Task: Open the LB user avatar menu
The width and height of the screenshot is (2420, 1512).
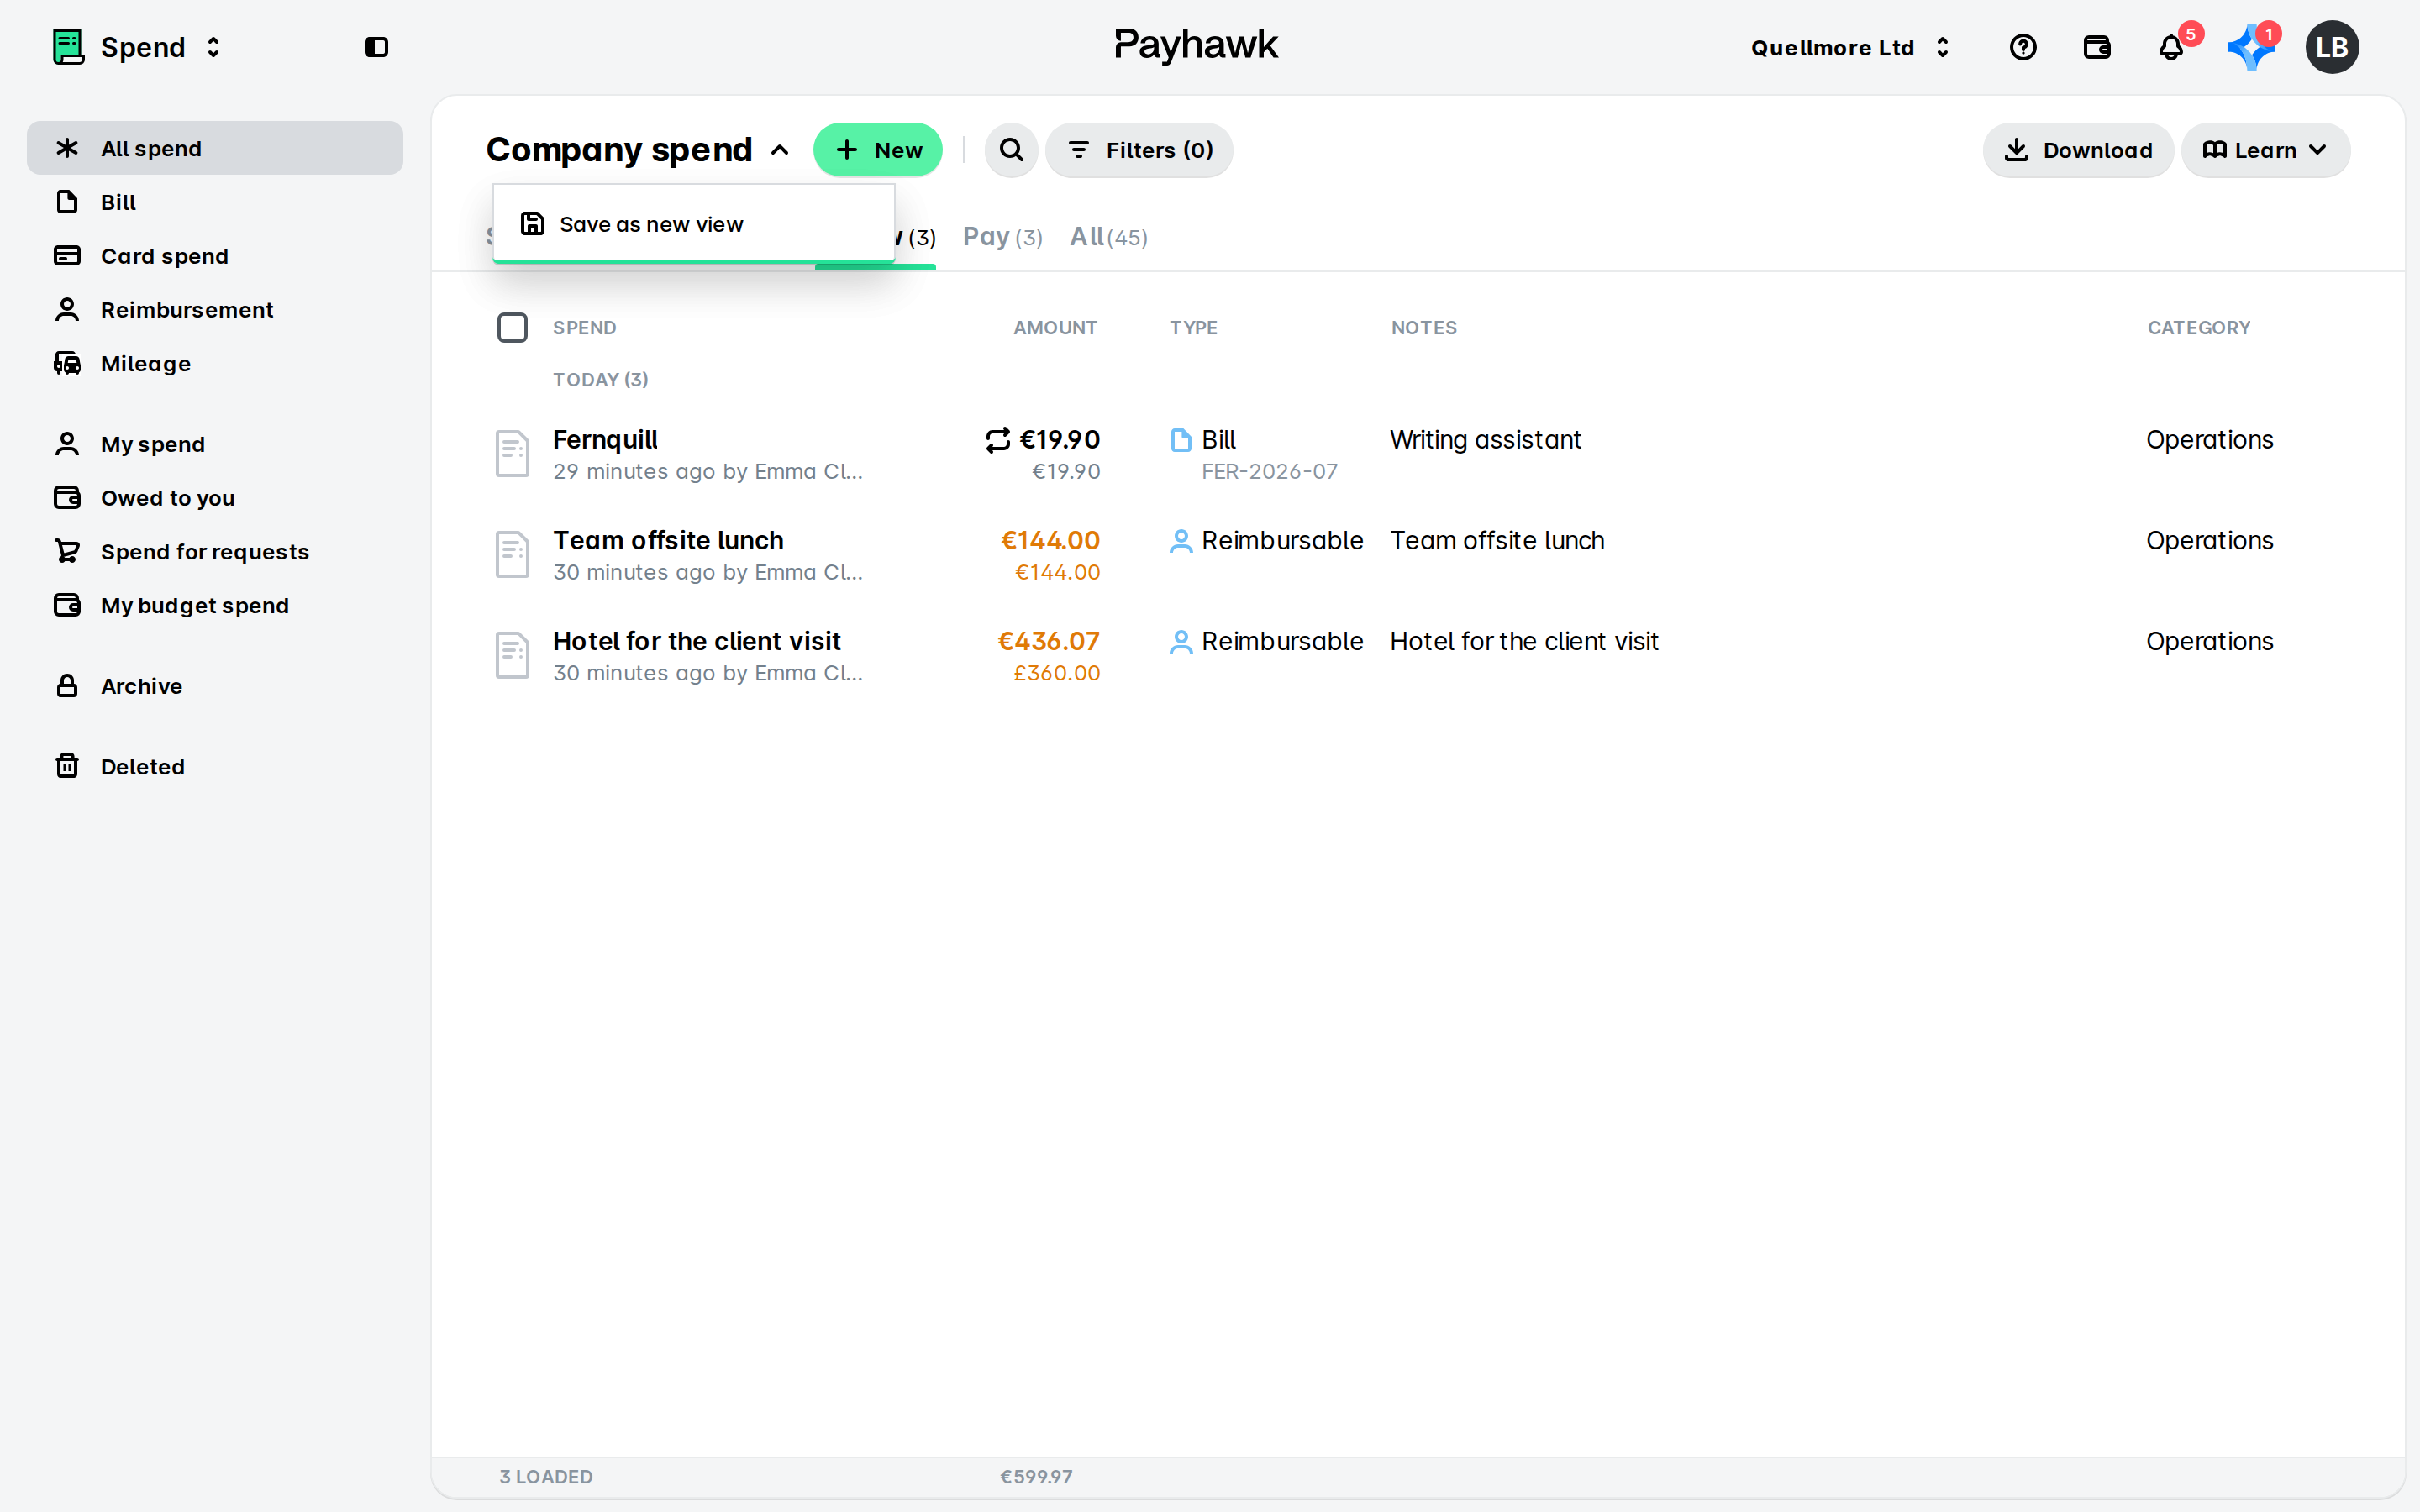Action: 2331,47
